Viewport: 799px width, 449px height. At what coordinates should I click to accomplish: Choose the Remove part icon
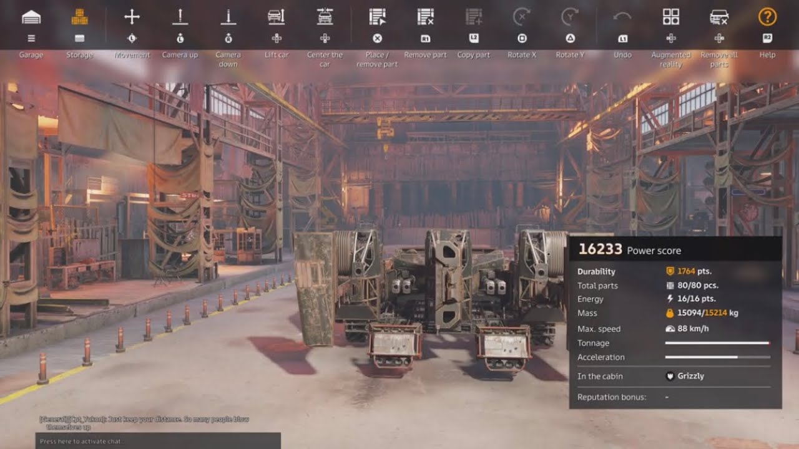pos(425,17)
